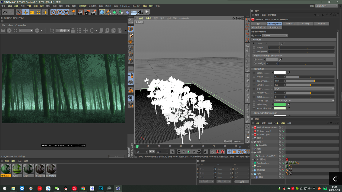The width and height of the screenshot is (342, 192).
Task: Open the Preset dropdown showing Copper
Action: [274, 36]
